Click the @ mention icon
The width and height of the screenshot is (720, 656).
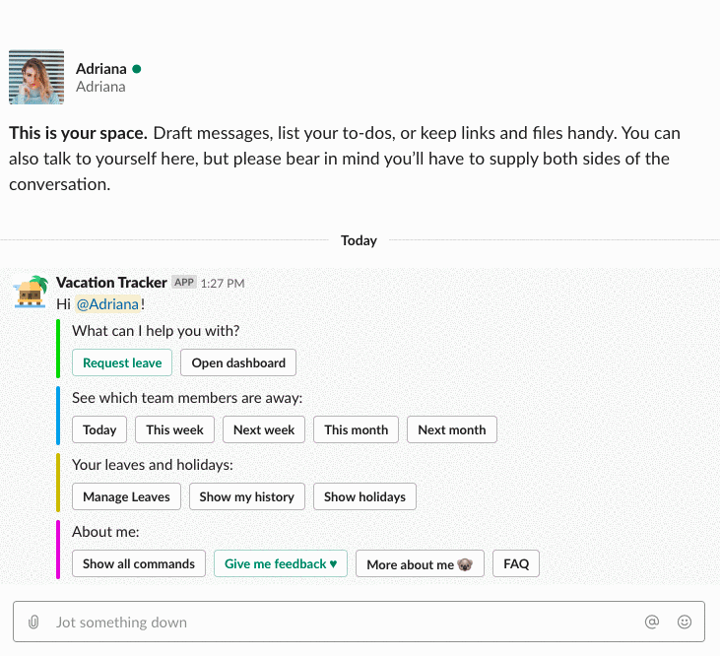pyautogui.click(x=652, y=622)
